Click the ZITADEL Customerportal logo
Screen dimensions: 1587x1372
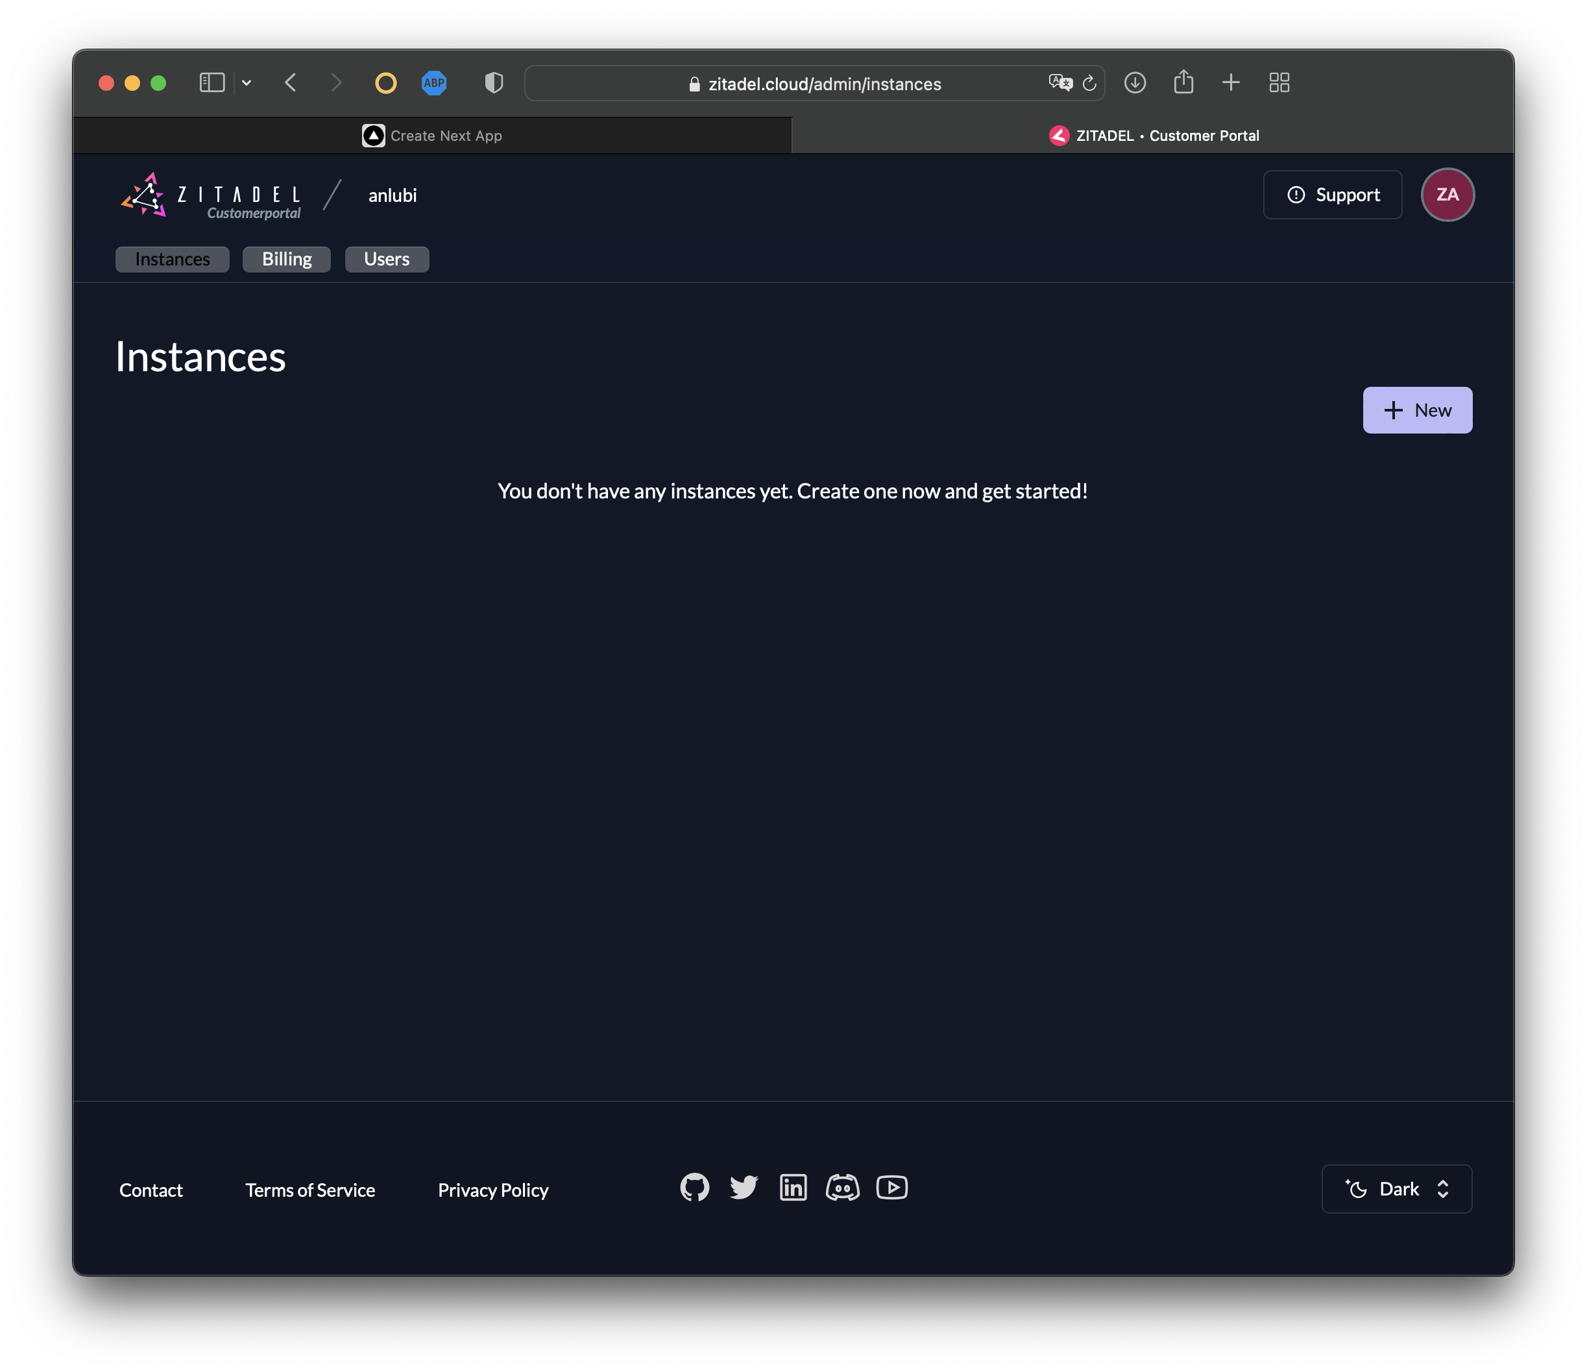(211, 195)
